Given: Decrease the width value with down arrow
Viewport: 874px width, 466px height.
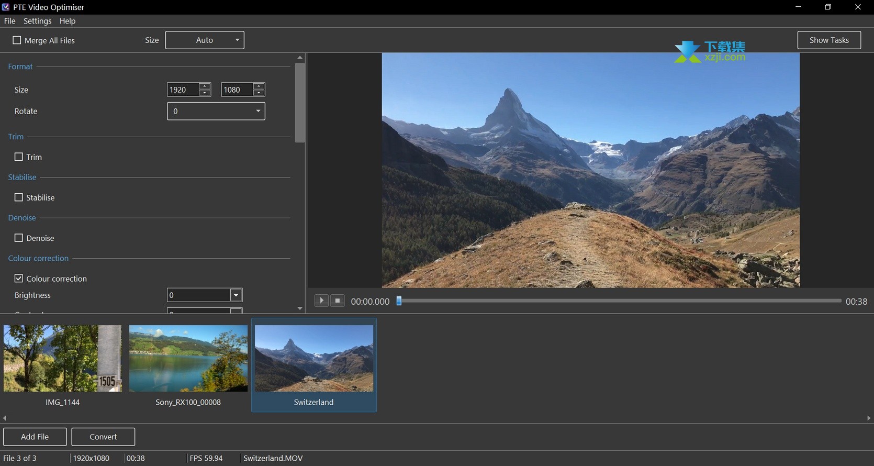Looking at the screenshot, I should point(205,93).
